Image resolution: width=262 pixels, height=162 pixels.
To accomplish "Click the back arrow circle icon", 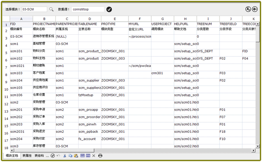I will [255, 9].
